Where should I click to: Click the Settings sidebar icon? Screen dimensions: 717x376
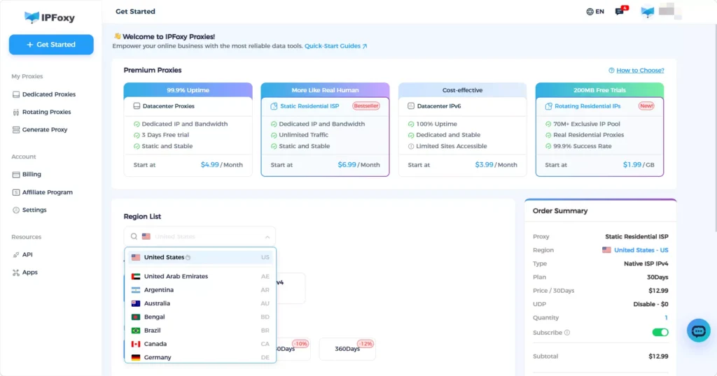click(16, 210)
